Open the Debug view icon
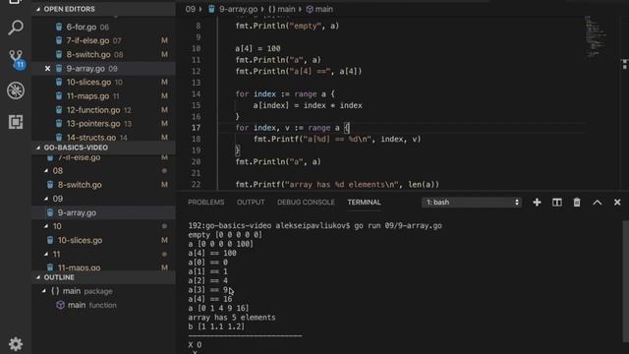629x354 pixels. click(x=16, y=90)
